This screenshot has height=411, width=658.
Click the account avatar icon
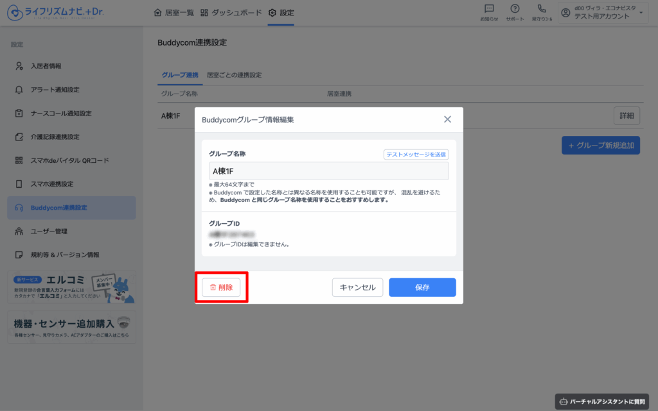click(x=565, y=13)
